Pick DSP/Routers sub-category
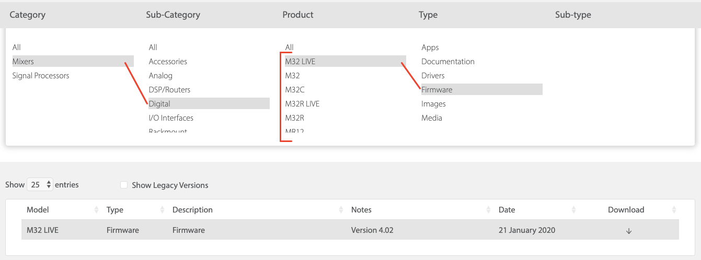 click(169, 90)
